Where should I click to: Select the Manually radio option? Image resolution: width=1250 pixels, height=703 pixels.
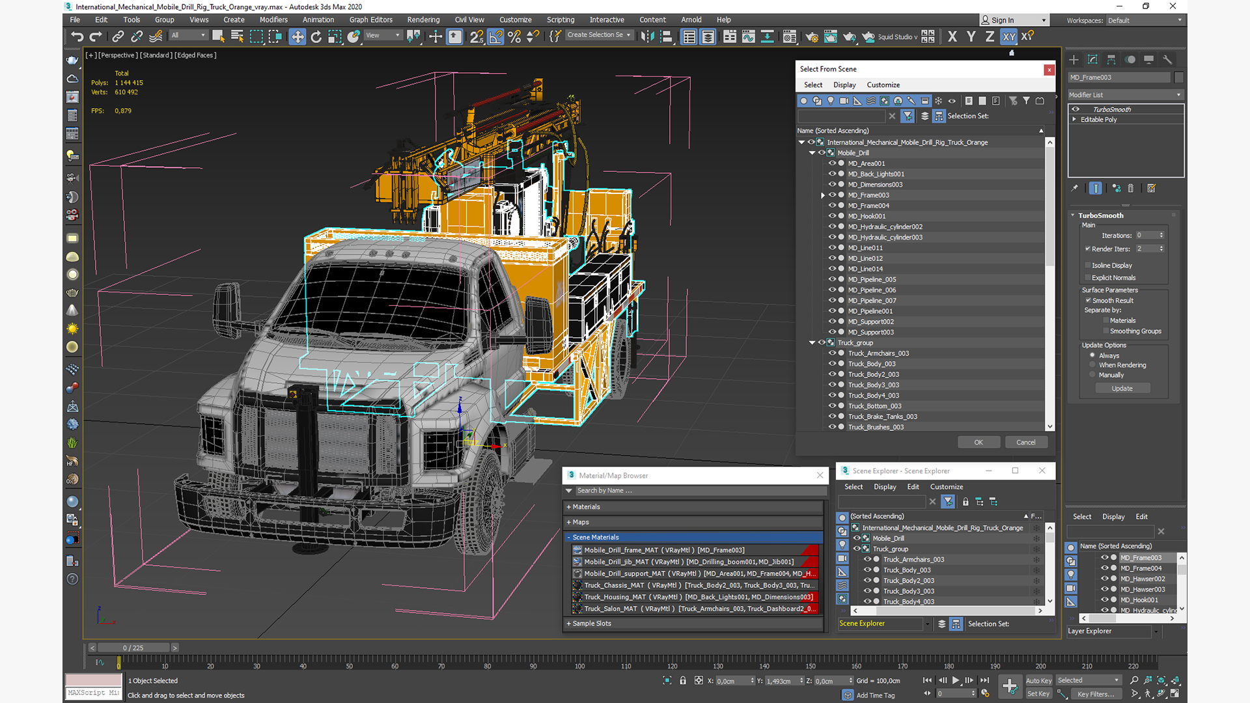click(1092, 375)
